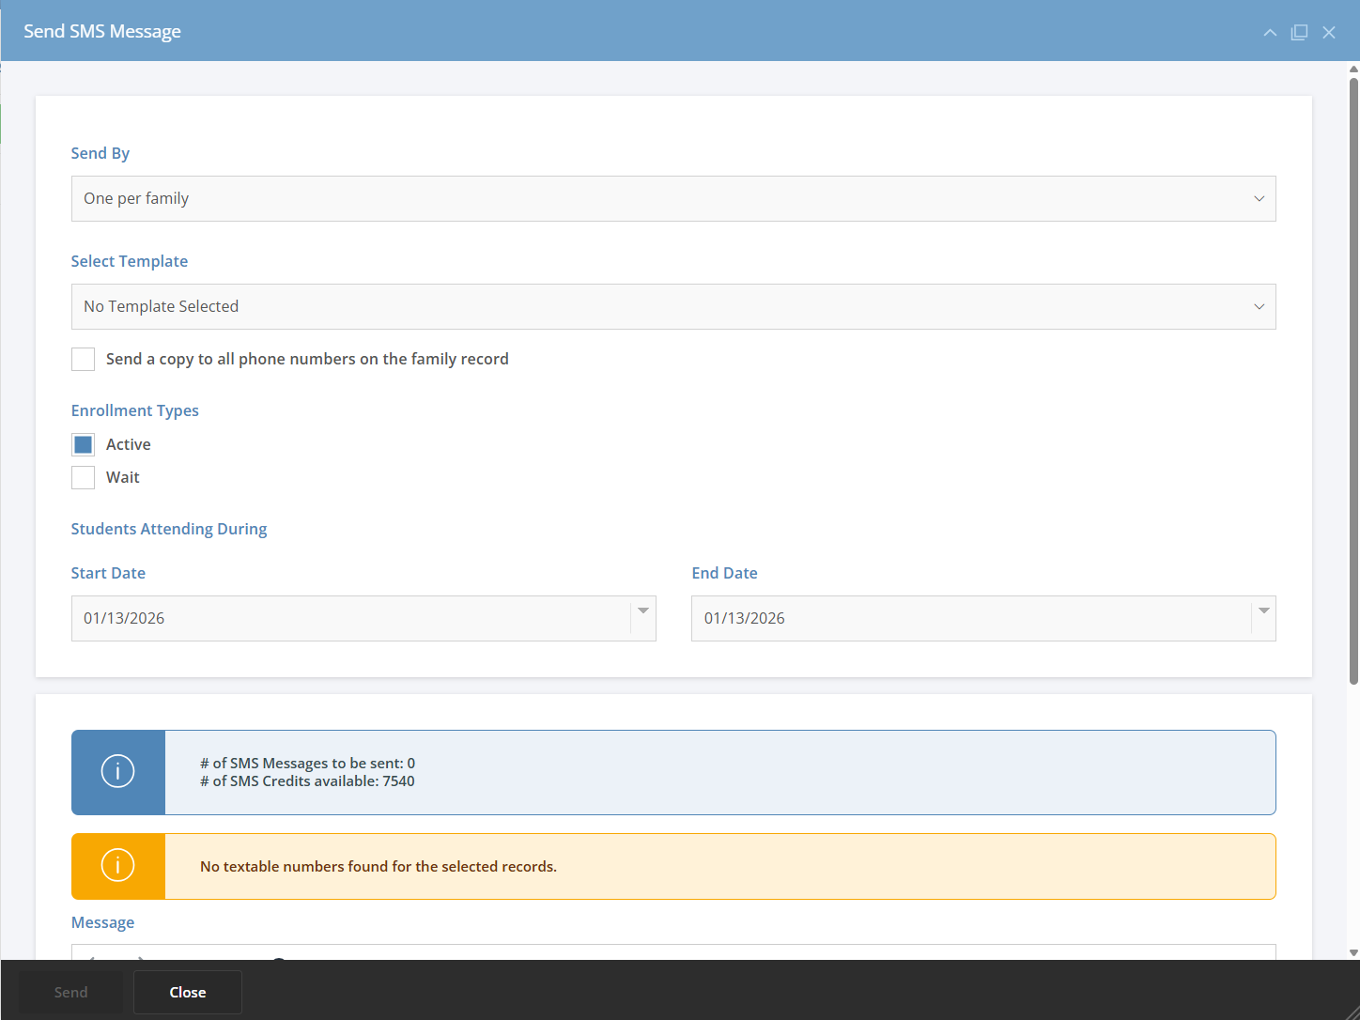The height and width of the screenshot is (1020, 1360).
Task: Uncheck the Active enrollment type
Action: coord(83,444)
